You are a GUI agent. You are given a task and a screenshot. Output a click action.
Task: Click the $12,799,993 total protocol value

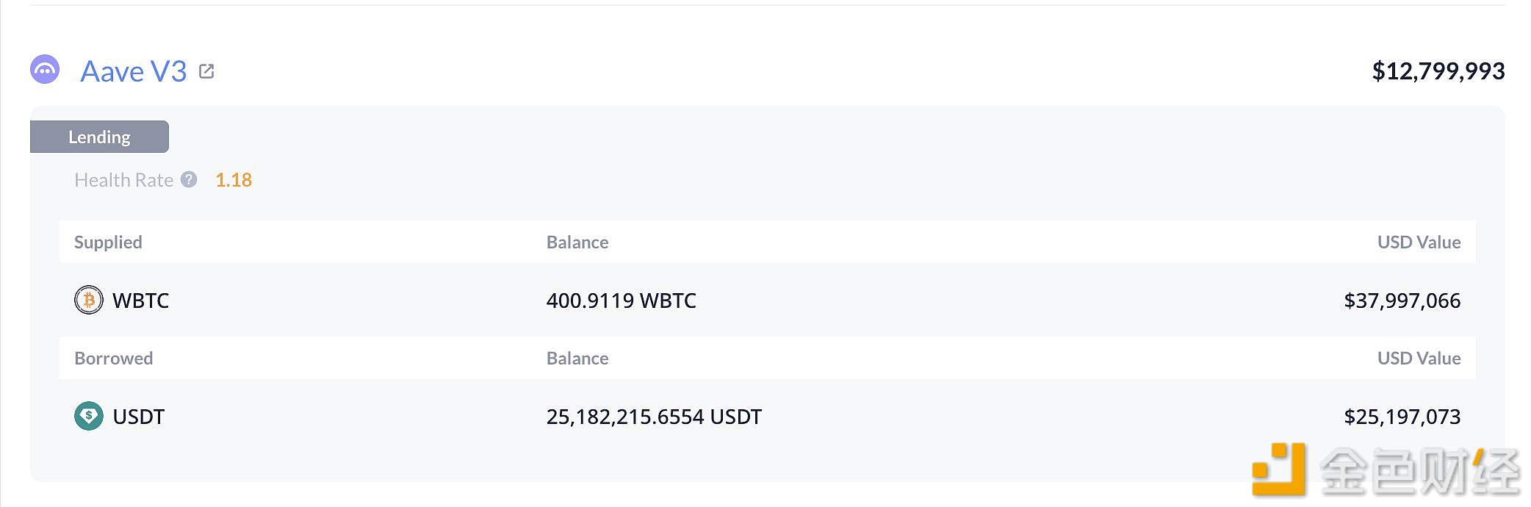click(x=1438, y=71)
